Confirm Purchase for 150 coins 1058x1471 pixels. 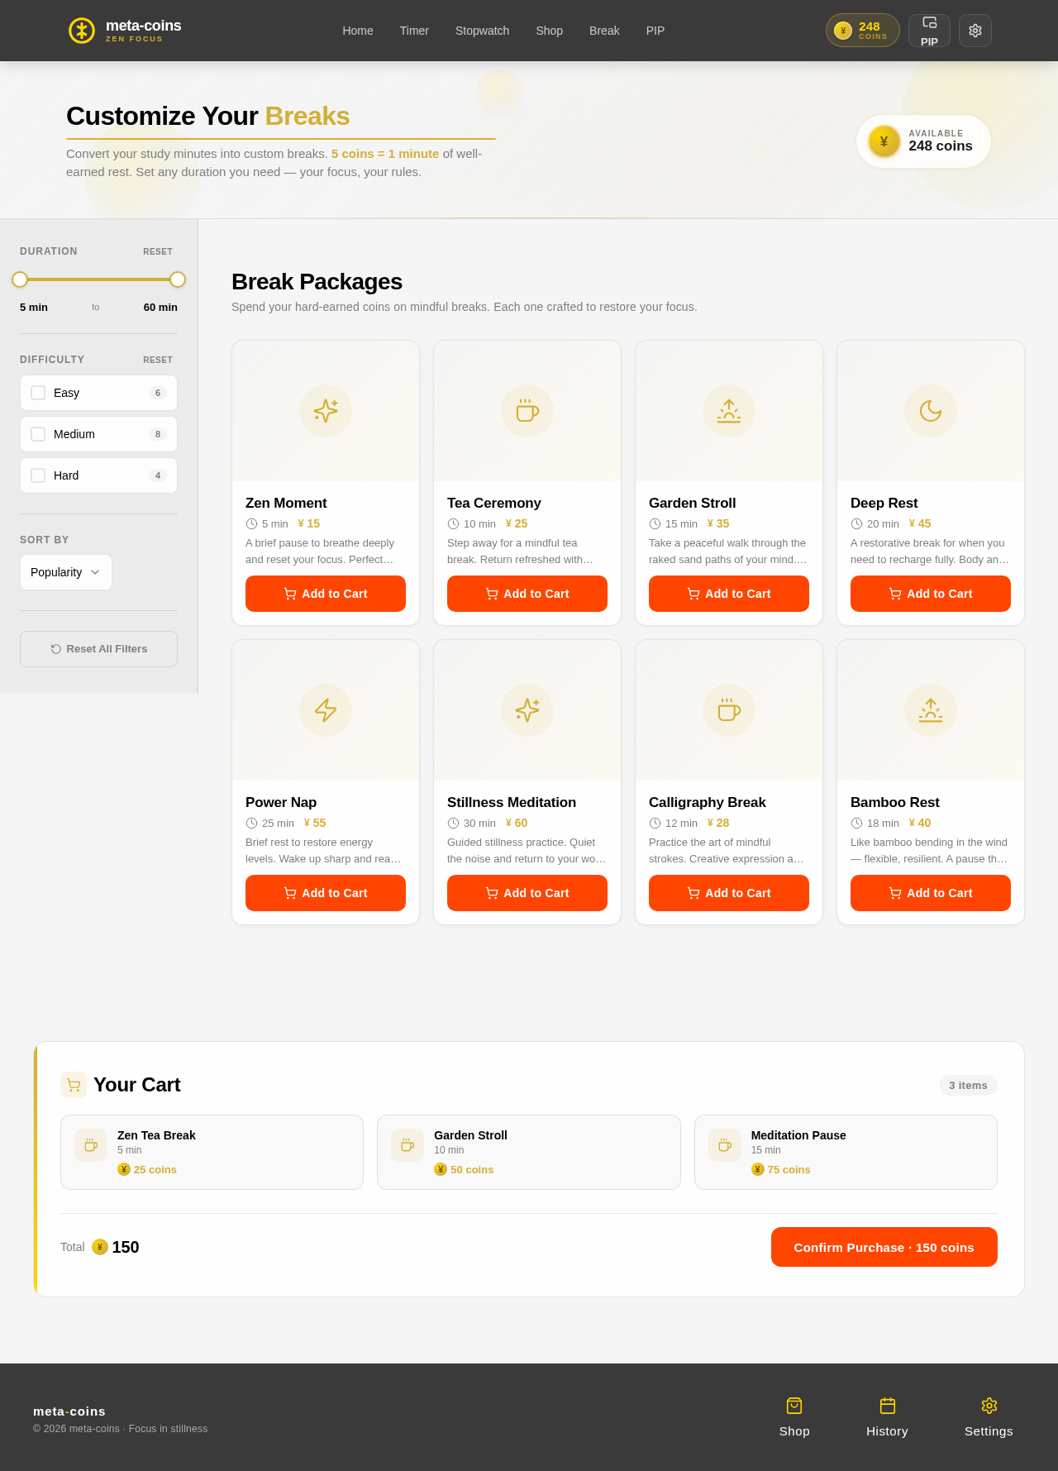pos(884,1247)
